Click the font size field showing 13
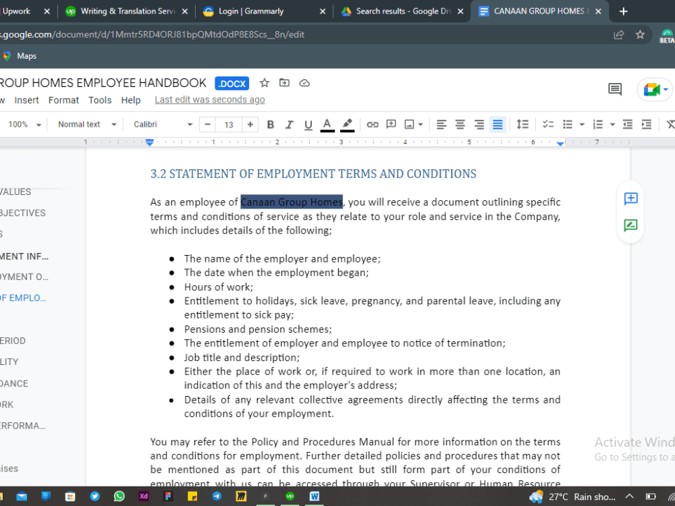The image size is (675, 506). coord(229,125)
